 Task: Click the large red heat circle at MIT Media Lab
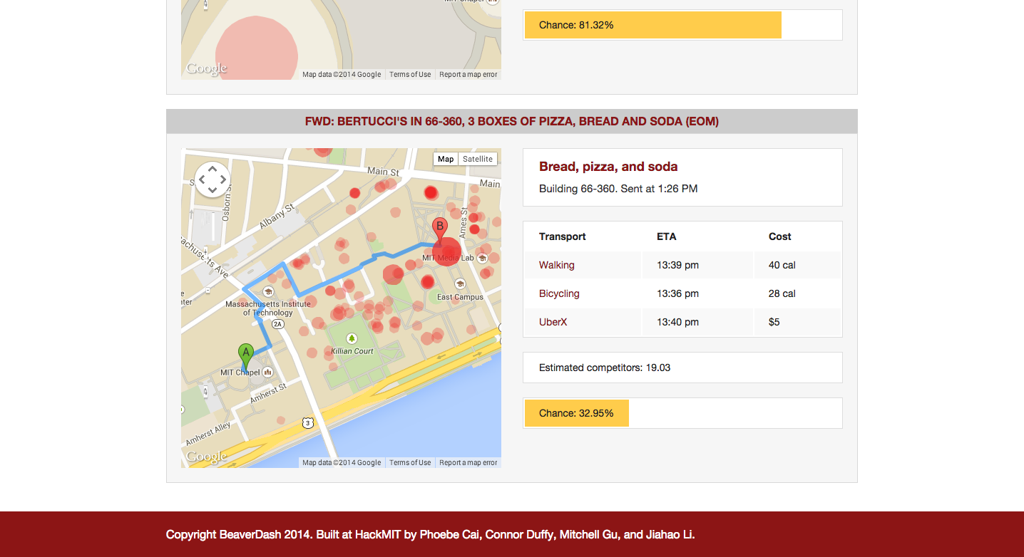pos(447,251)
